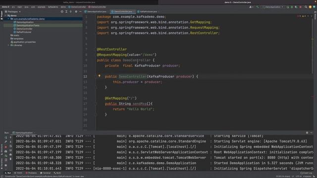Click rerun icon in Run panel sidebar
This screenshot has width=317, height=178.
[x=6, y=137]
